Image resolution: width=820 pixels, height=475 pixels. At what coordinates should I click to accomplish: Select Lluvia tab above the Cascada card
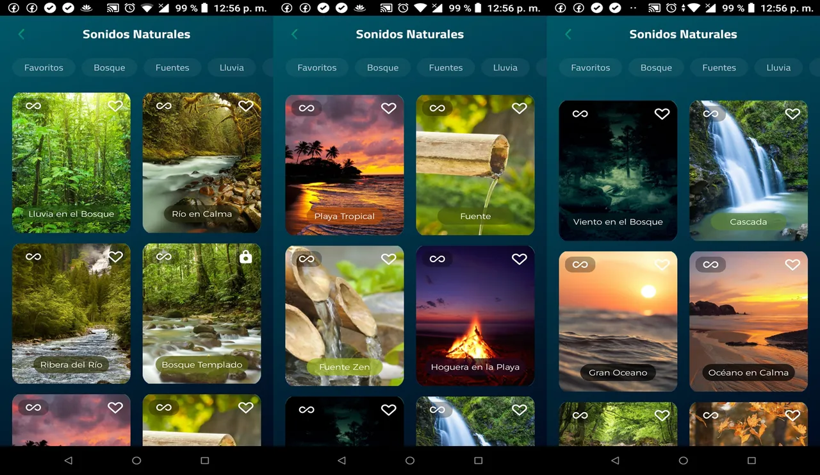pos(779,67)
